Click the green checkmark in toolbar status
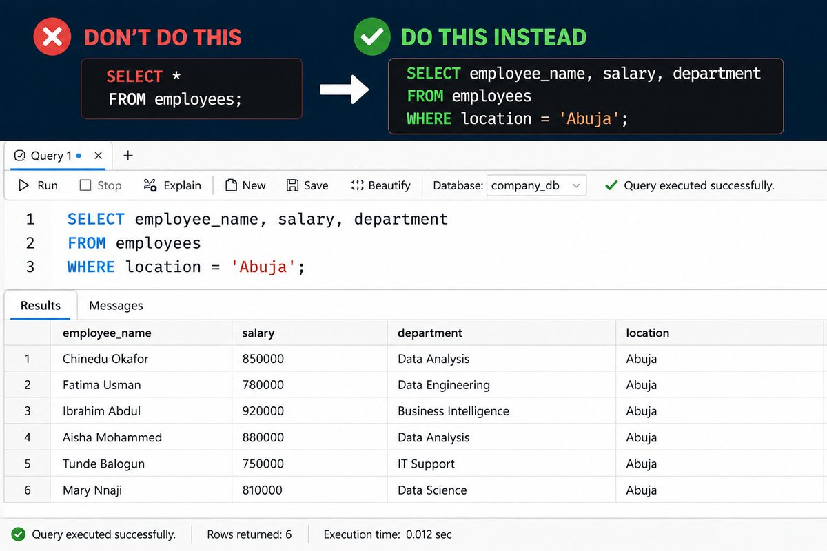 click(611, 185)
